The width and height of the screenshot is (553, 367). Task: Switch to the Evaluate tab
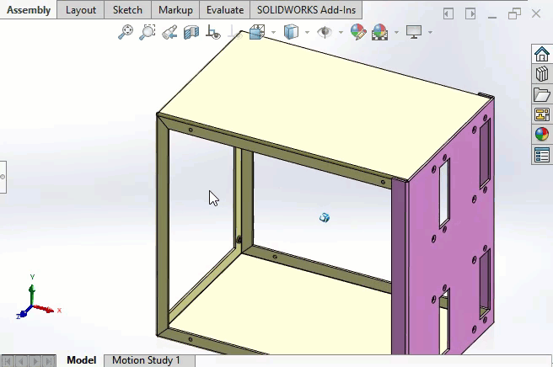tap(225, 10)
